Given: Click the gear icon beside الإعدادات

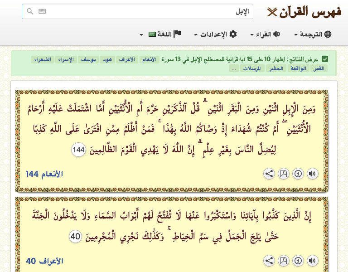Looking at the screenshot, I should click(x=233, y=34).
